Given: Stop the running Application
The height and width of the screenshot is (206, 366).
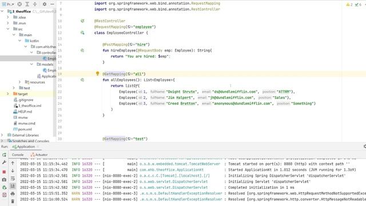Looking at the screenshot, I should click(4, 172).
